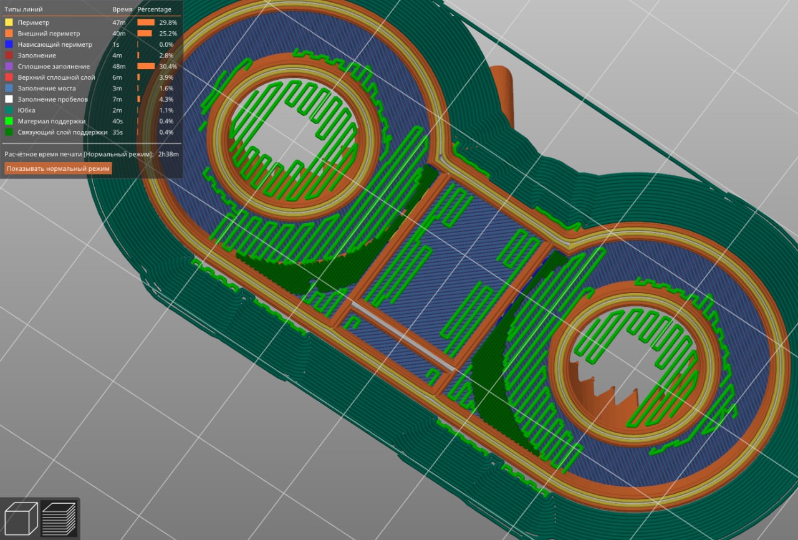This screenshot has height=540, width=798.
Task: Click the 1.1% percentage for Юбка
Action: (166, 110)
